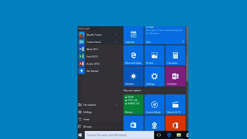Open the OneNote tile
This screenshot has width=247, height=139.
(x=175, y=76)
